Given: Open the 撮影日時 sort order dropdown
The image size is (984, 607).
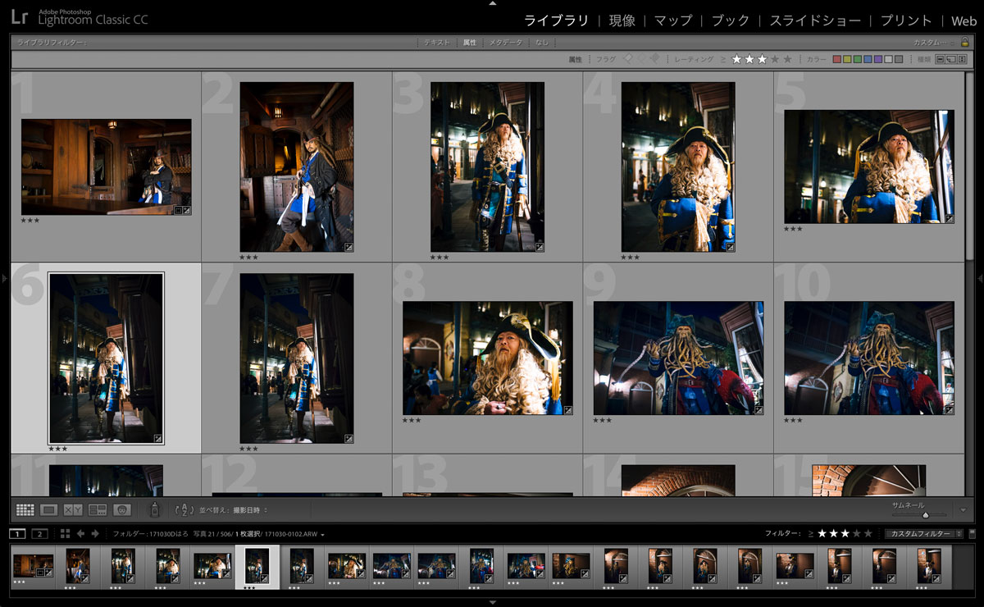Looking at the screenshot, I should pyautogui.click(x=249, y=510).
